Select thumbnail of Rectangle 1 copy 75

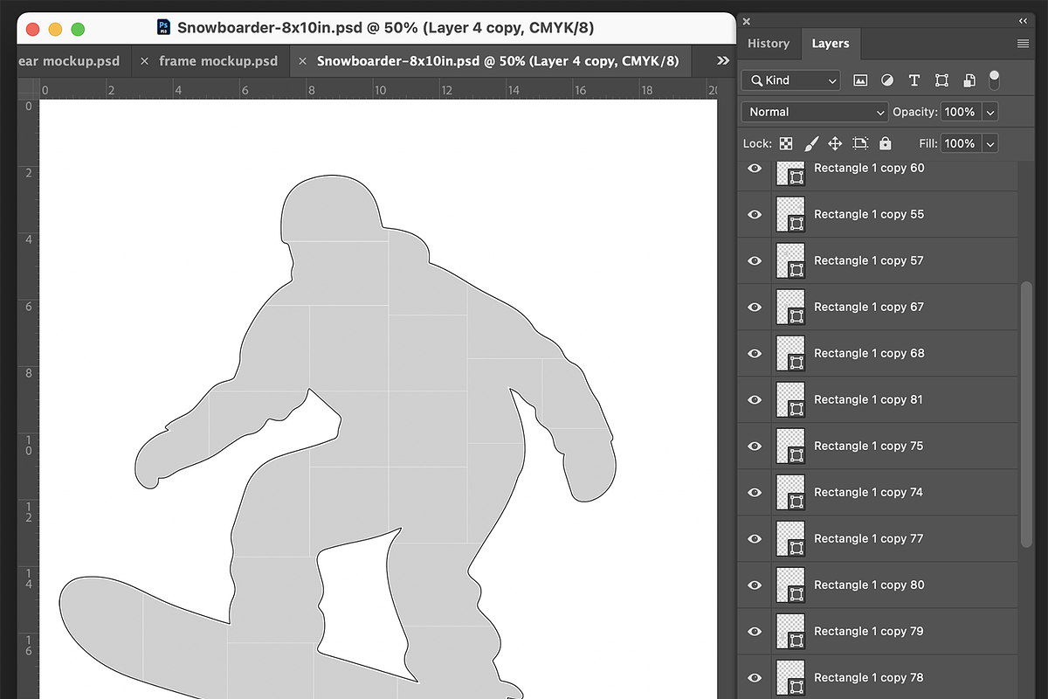tap(790, 446)
